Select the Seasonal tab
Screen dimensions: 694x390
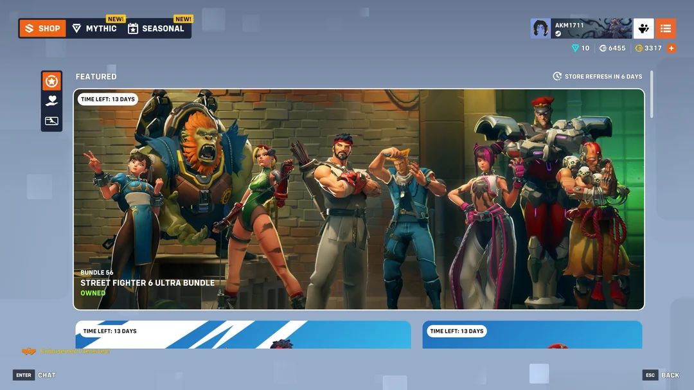point(156,28)
